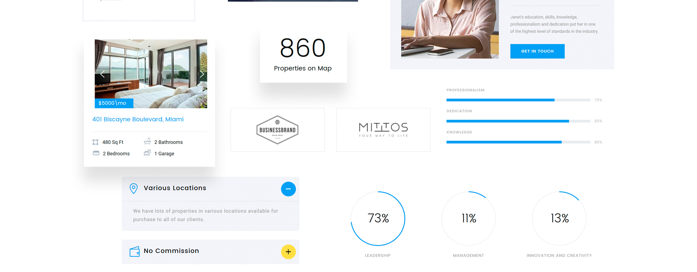Click the 73% Leadership circle
Screen dimensions: 697x272
coord(378,218)
